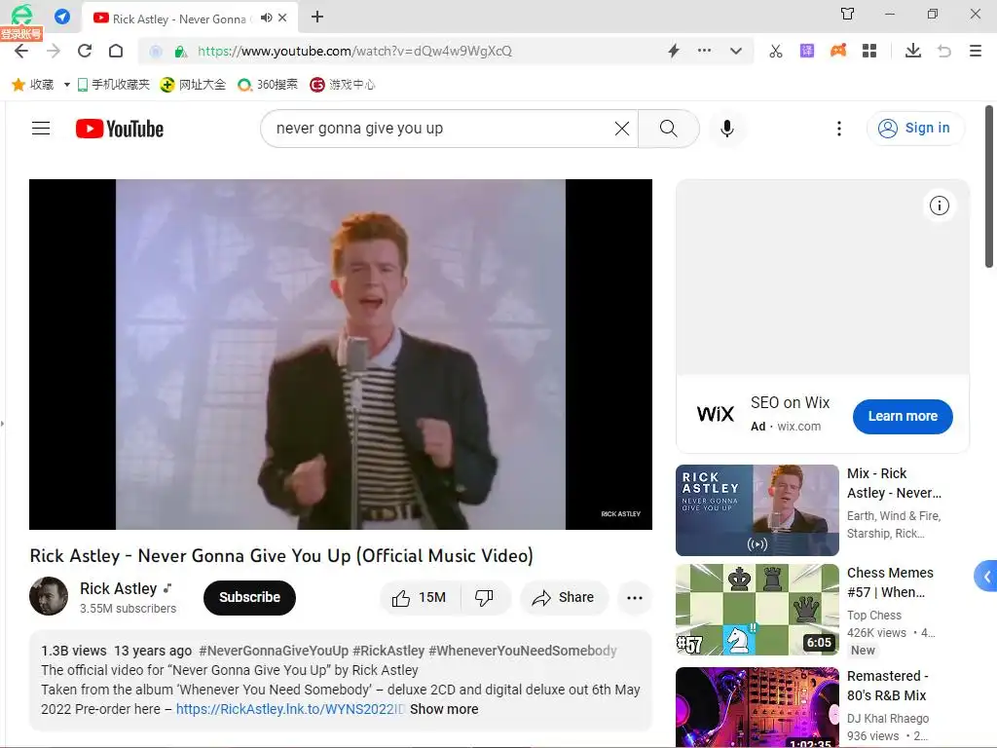Click #RickAstley hashtag

(388, 651)
